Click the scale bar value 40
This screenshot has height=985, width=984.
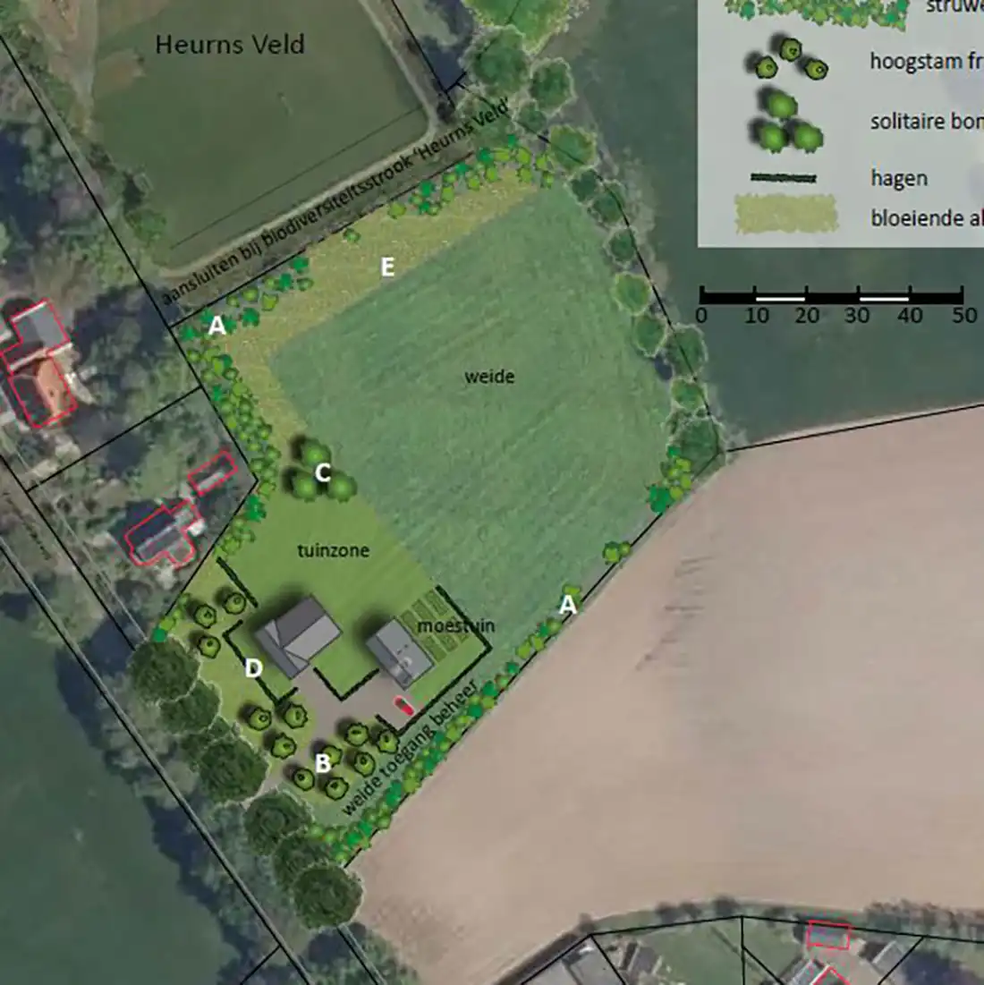[x=909, y=315]
